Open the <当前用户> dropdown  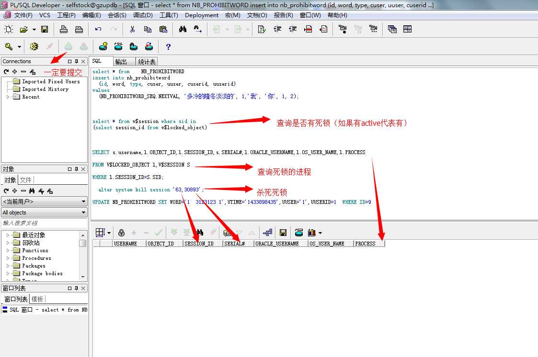coord(44,201)
